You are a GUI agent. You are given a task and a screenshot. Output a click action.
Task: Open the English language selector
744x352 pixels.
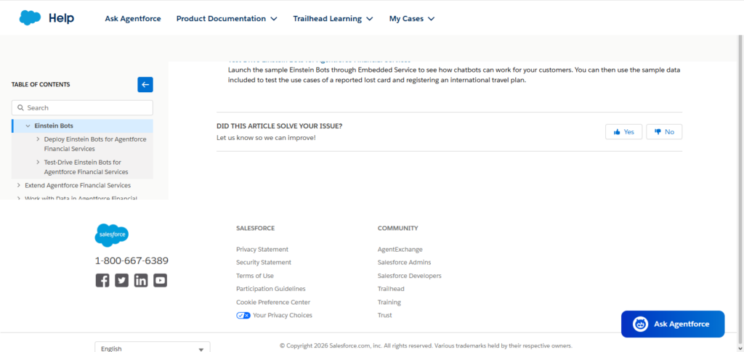153,347
